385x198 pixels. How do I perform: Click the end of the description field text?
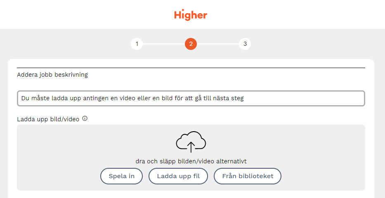point(245,99)
